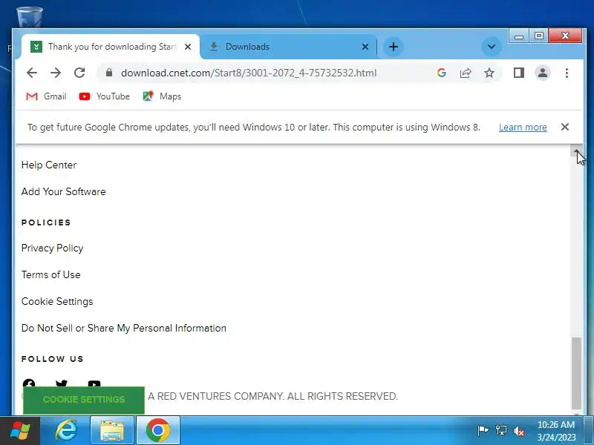This screenshot has height=445, width=594.
Task: Go back using the browser back arrow
Action: click(x=32, y=73)
